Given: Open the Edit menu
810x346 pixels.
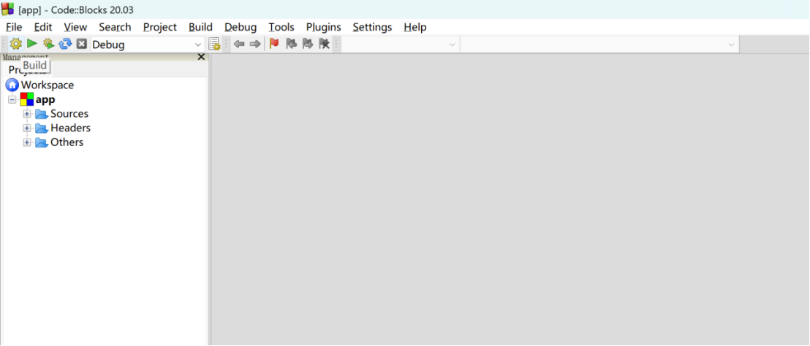Looking at the screenshot, I should (x=43, y=27).
